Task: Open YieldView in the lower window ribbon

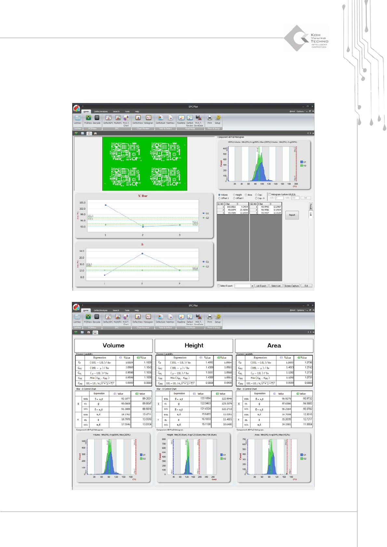Action: [x=170, y=318]
